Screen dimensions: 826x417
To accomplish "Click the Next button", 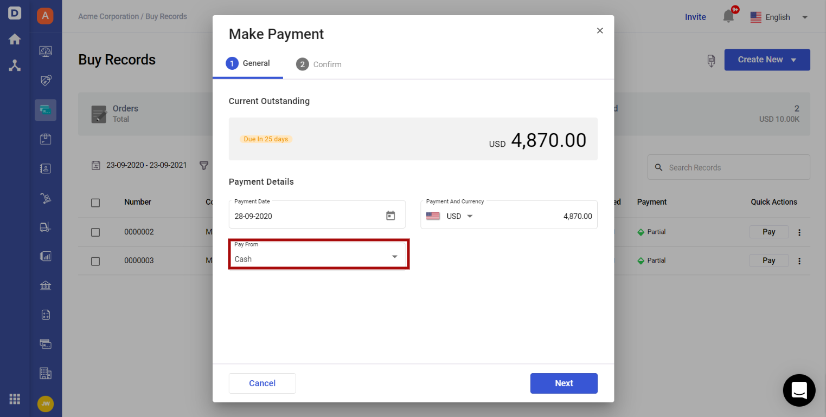I will pos(564,383).
